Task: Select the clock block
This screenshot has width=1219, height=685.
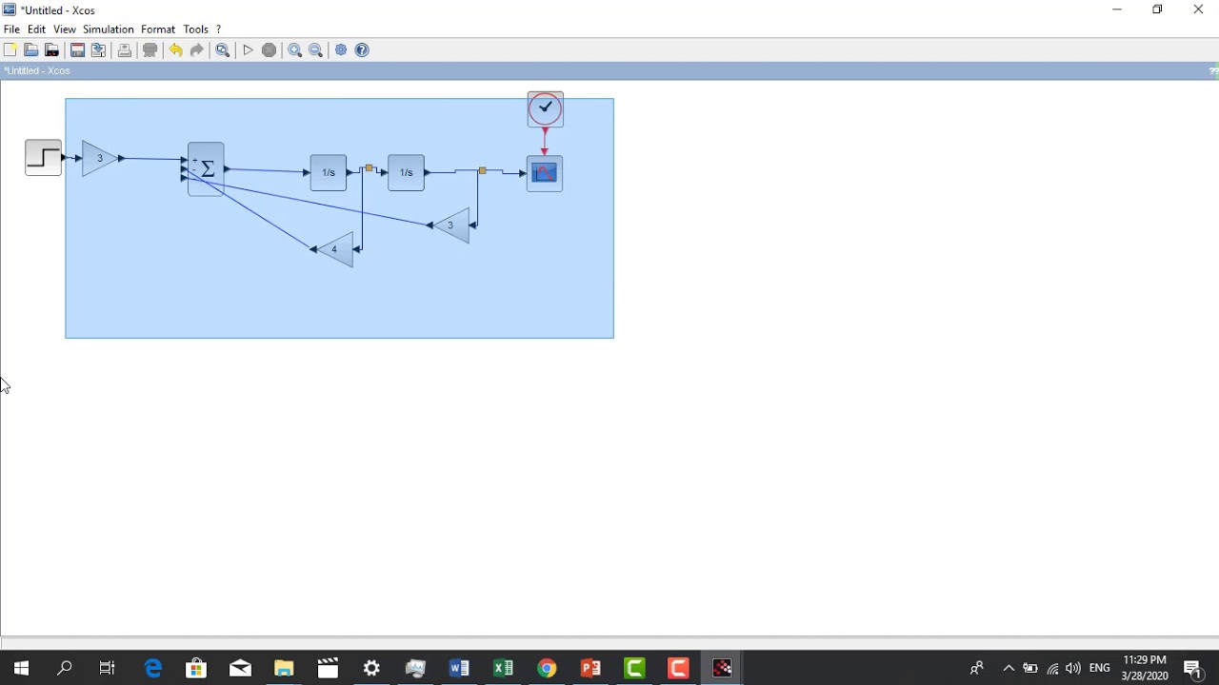Action: [x=546, y=109]
